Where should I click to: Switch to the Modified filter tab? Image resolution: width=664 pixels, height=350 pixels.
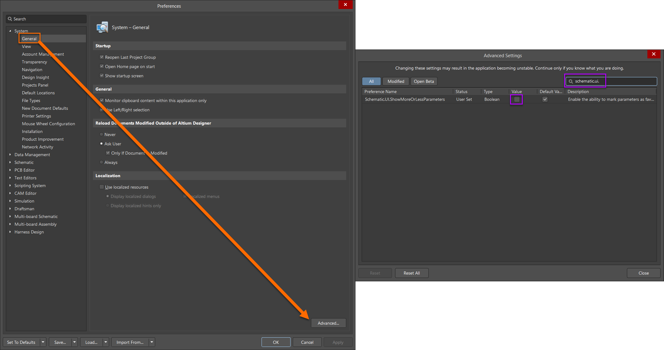[396, 81]
